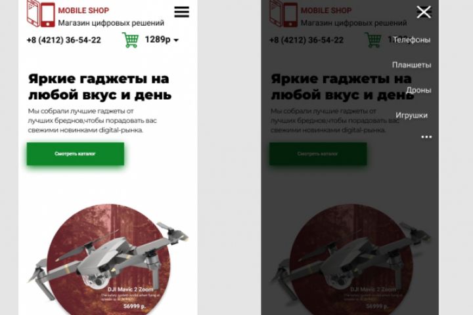The height and width of the screenshot is (315, 473).
Task: Close the overlay menu with X icon
Action: coord(424,12)
